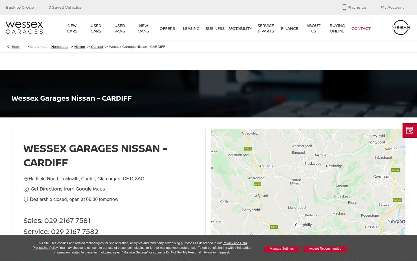
Task: Click Accept Recommended cookies button
Action: tap(325, 249)
